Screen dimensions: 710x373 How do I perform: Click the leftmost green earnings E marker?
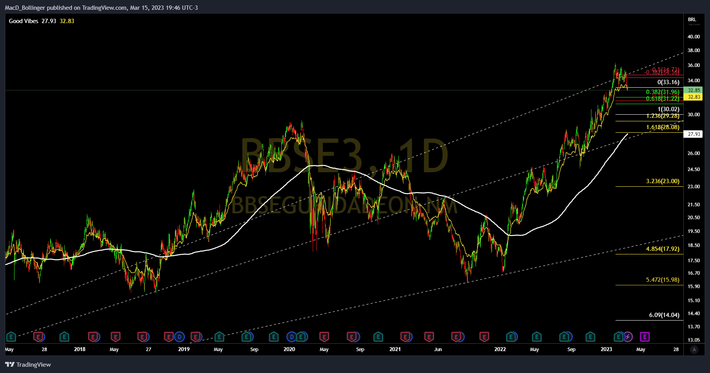coord(11,337)
